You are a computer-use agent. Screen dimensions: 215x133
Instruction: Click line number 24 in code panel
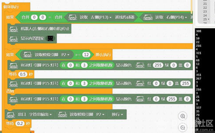205,16
